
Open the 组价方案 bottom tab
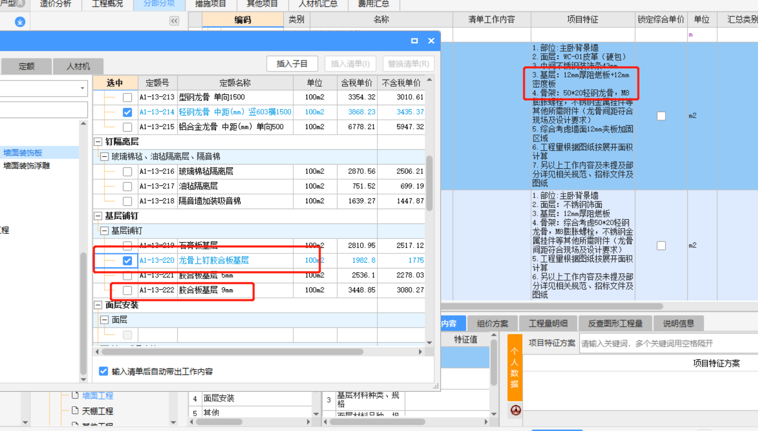point(492,324)
